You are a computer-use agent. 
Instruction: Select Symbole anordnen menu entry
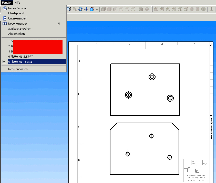tap(34, 29)
